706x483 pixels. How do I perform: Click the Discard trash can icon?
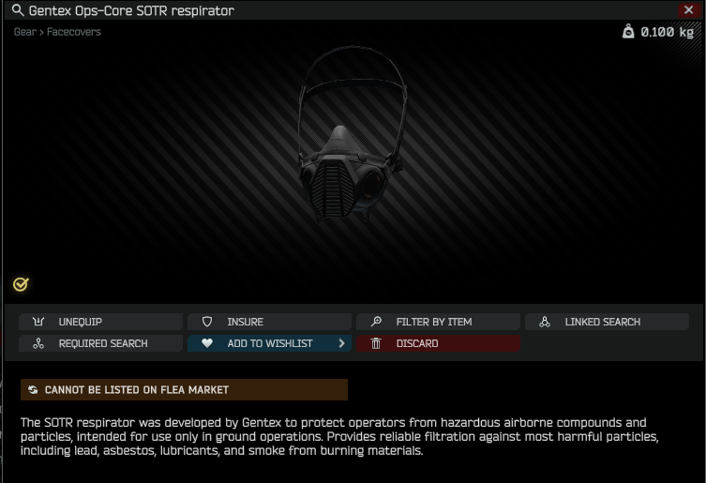coord(376,343)
